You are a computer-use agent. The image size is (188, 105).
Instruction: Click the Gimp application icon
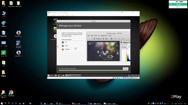click(63, 46)
